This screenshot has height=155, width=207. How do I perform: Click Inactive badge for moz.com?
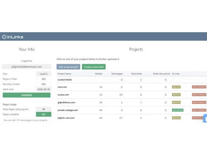point(176,87)
